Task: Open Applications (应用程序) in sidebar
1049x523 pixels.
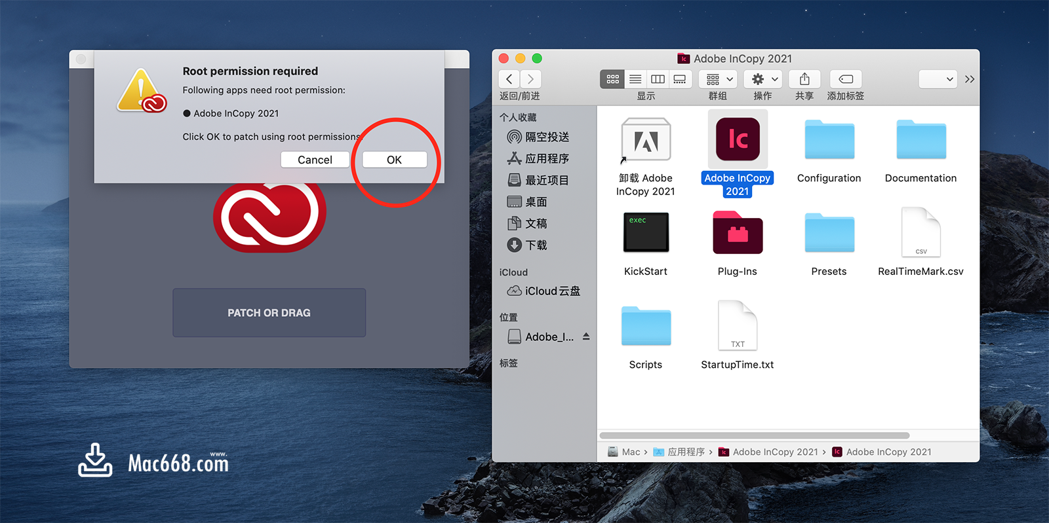Action: [x=539, y=158]
